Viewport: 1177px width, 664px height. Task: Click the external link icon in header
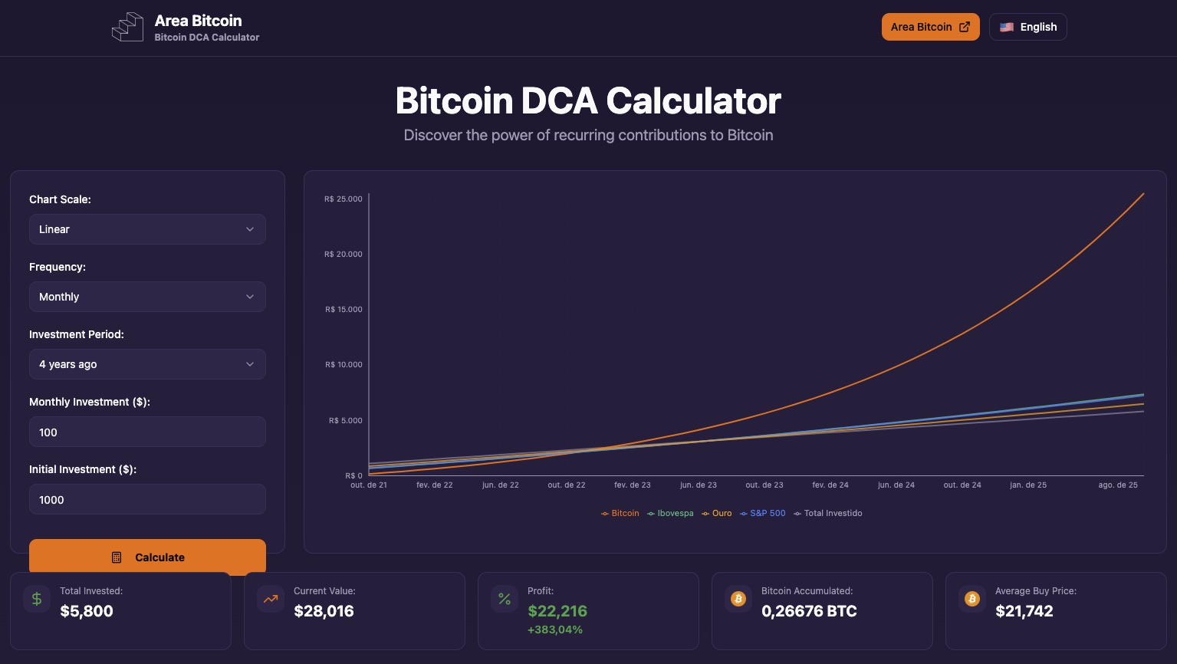[965, 27]
